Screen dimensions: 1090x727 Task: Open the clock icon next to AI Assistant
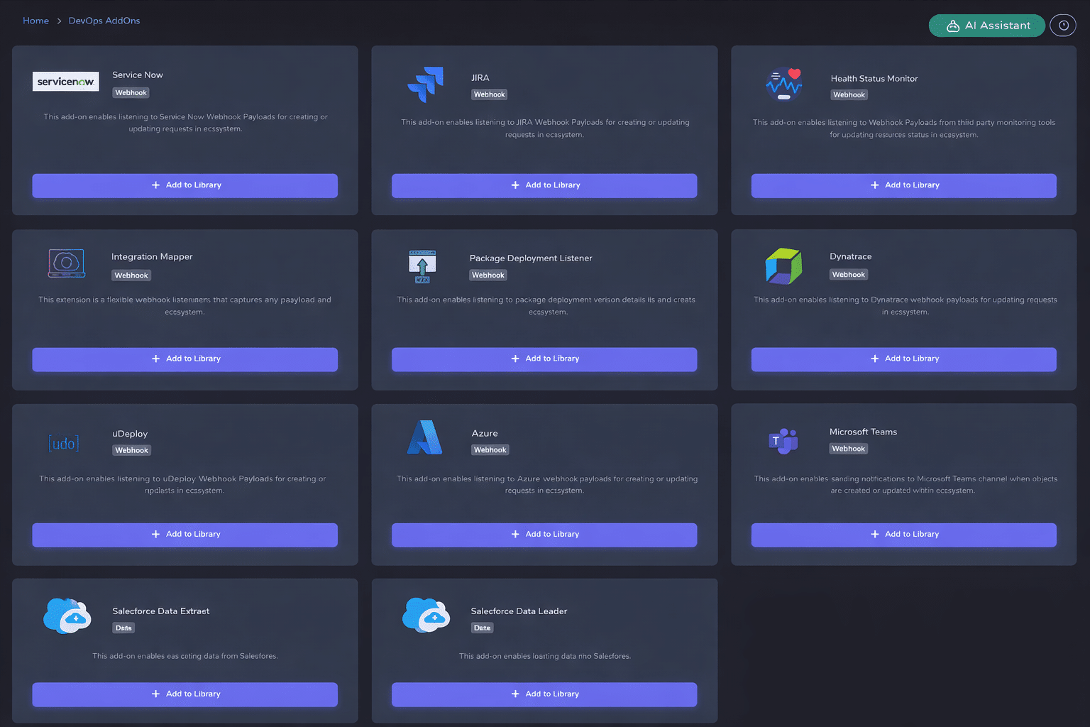pos(1063,26)
